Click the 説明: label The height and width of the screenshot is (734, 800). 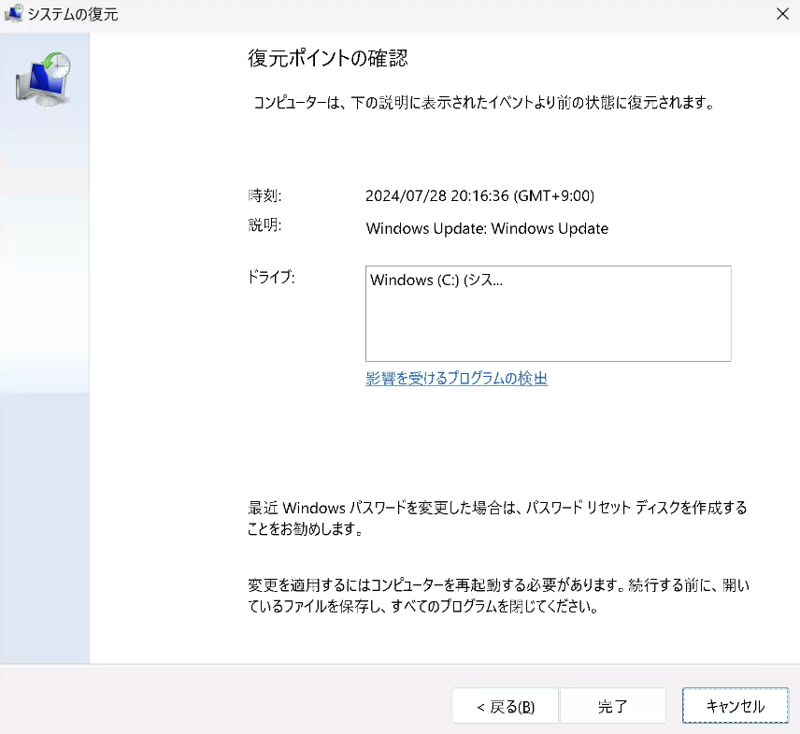pyautogui.click(x=264, y=224)
